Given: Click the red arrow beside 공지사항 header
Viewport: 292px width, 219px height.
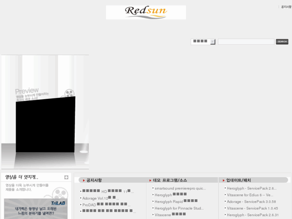Looking at the screenshot, I should tap(84, 180).
